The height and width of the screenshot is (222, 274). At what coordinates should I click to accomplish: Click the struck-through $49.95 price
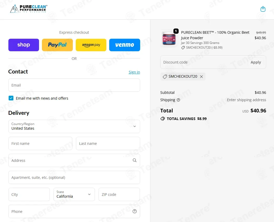261,33
